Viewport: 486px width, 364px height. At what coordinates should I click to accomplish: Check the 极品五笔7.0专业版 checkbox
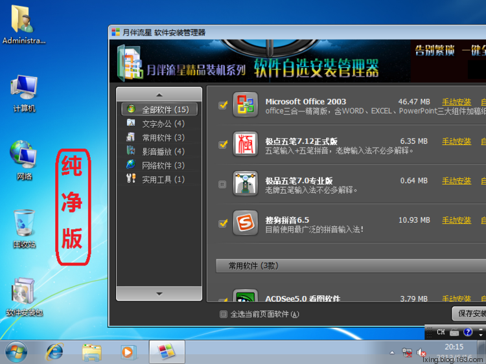tap(222, 185)
